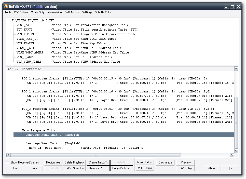
Task: Click the Preview button
Action: (185, 162)
